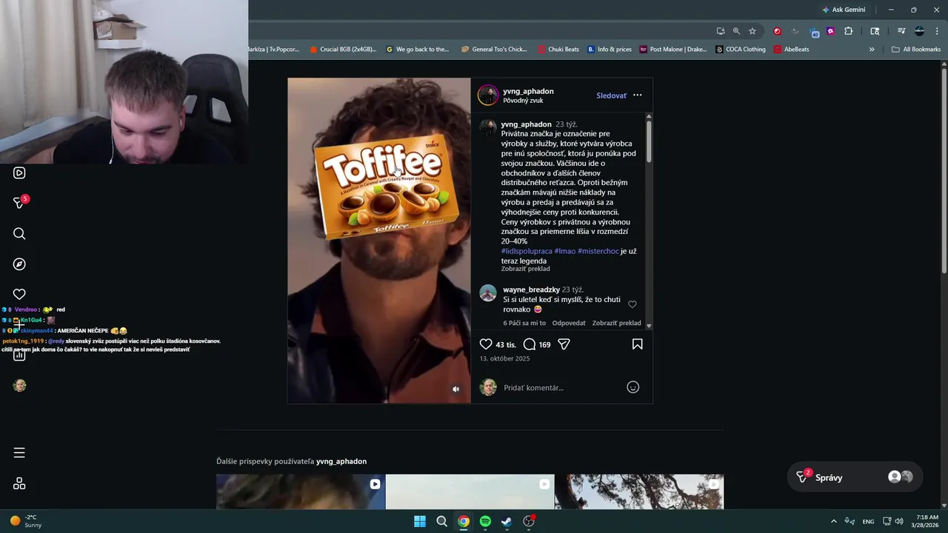The image size is (948, 533).
Task: Click the comments panel scrollbar
Action: [649, 141]
